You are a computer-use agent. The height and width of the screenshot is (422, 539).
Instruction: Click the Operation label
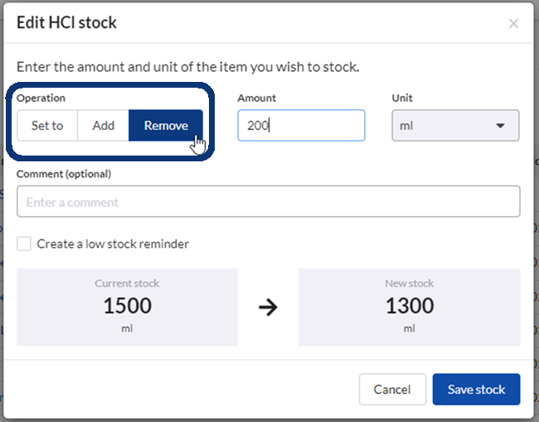pyautogui.click(x=41, y=98)
